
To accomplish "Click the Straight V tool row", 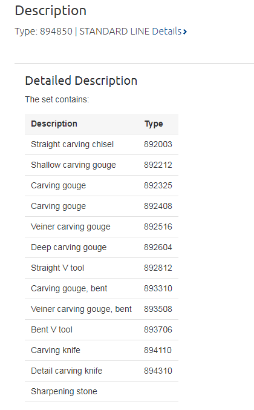I will 102,268.
